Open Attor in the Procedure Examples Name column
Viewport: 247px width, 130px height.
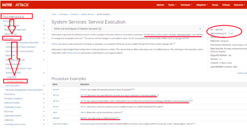pyautogui.click(x=55, y=112)
